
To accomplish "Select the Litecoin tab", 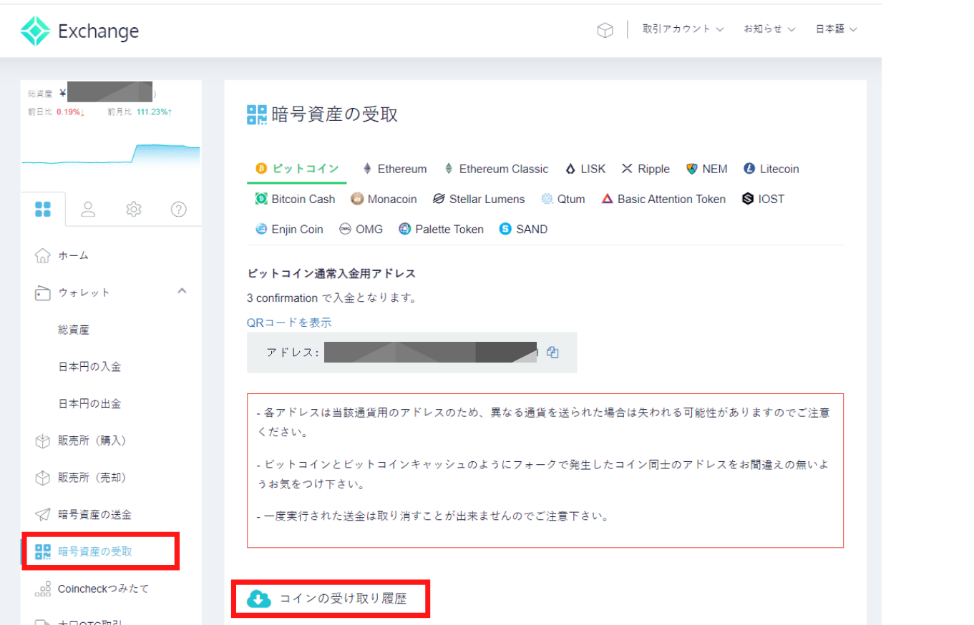I will [771, 169].
